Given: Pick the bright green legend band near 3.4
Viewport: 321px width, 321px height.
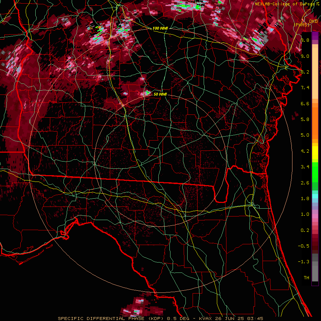Looking at the screenshot, I should coord(315,172).
